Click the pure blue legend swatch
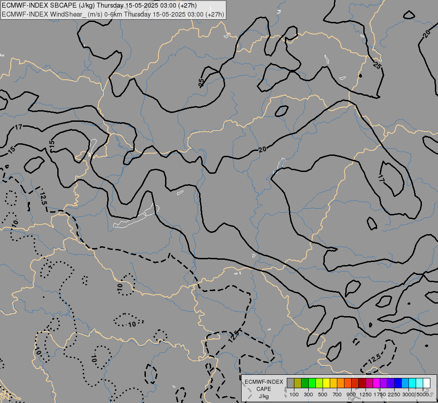Screen dimensions: 438x403 (398, 383)
